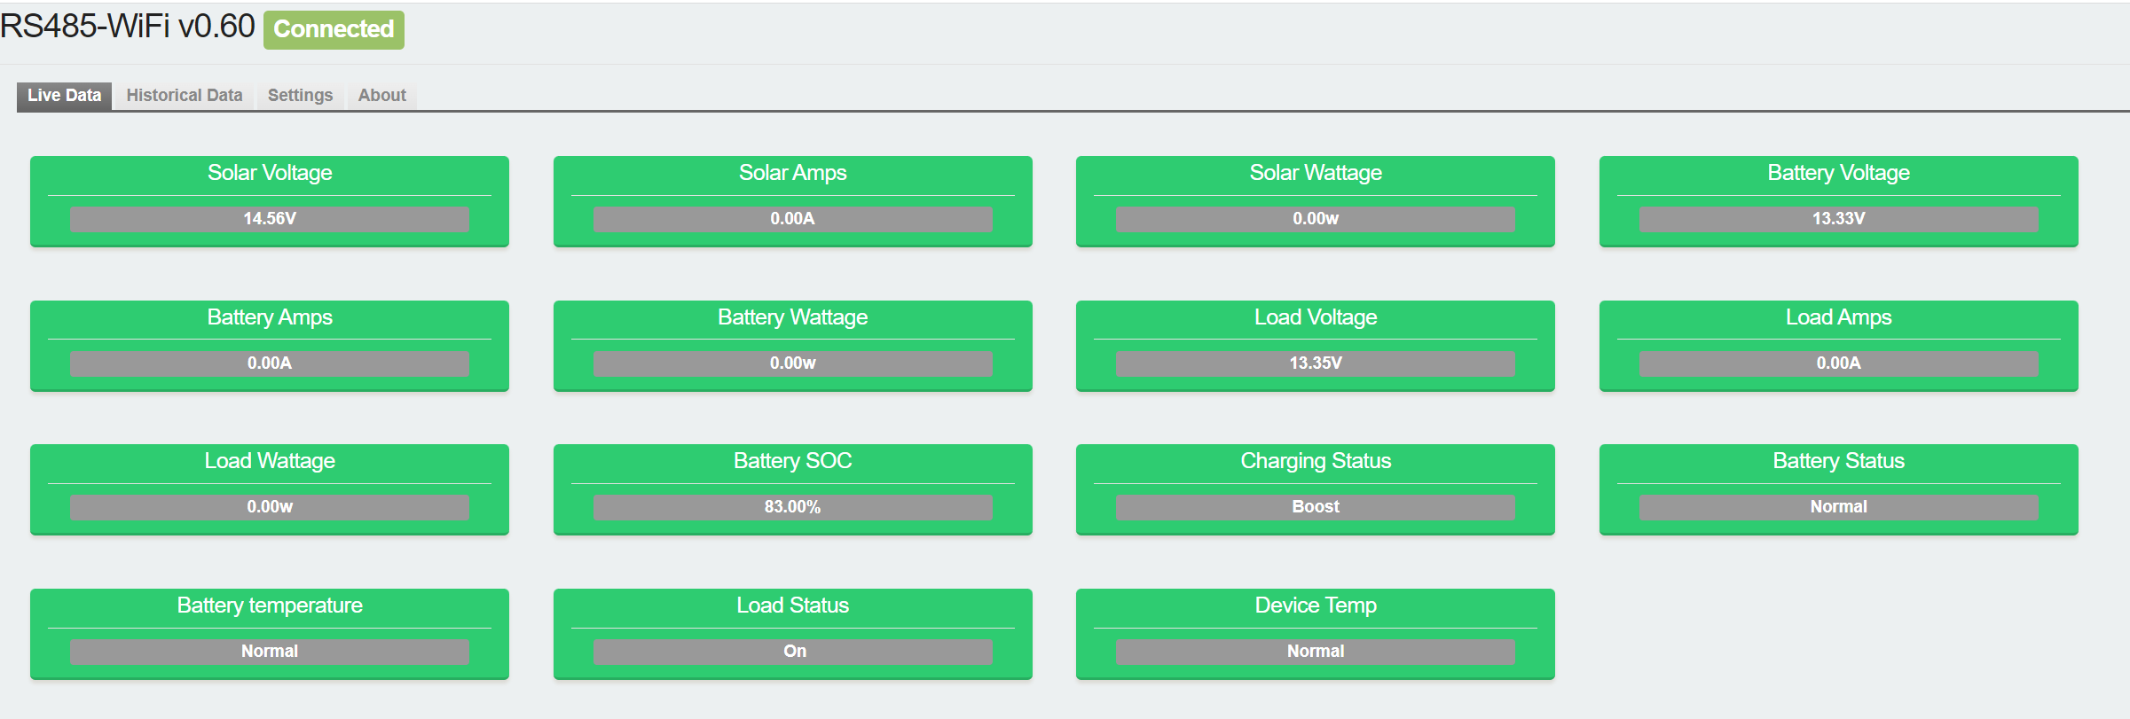
Task: Click the Load Wattage 0.00w value bar
Action: pos(270,507)
